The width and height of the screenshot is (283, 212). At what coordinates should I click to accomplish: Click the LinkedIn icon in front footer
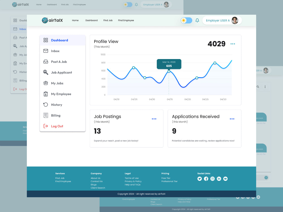click(219, 179)
